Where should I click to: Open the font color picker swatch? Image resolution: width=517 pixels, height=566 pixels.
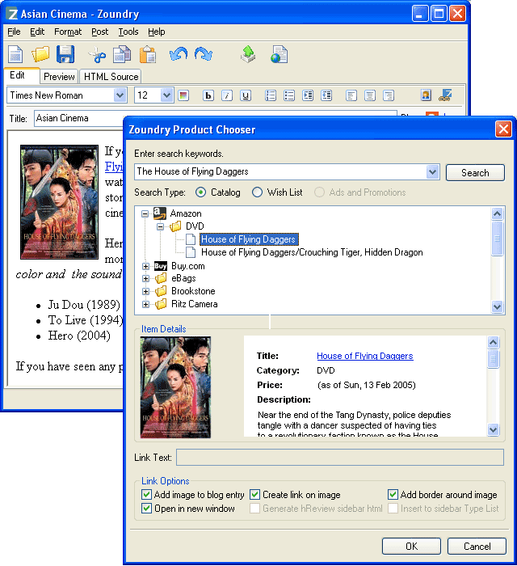[183, 95]
